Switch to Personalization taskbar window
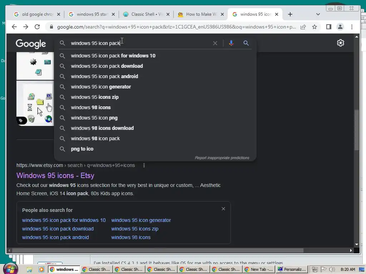This screenshot has height=274, width=366. pos(292,269)
